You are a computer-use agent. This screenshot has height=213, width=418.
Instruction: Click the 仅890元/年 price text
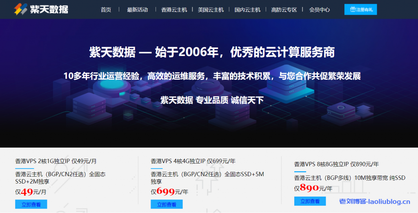[x=313, y=188]
